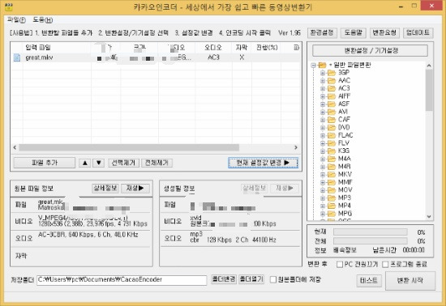Expand the MKV tree node
The width and height of the screenshot is (446, 306).
coord(323,174)
